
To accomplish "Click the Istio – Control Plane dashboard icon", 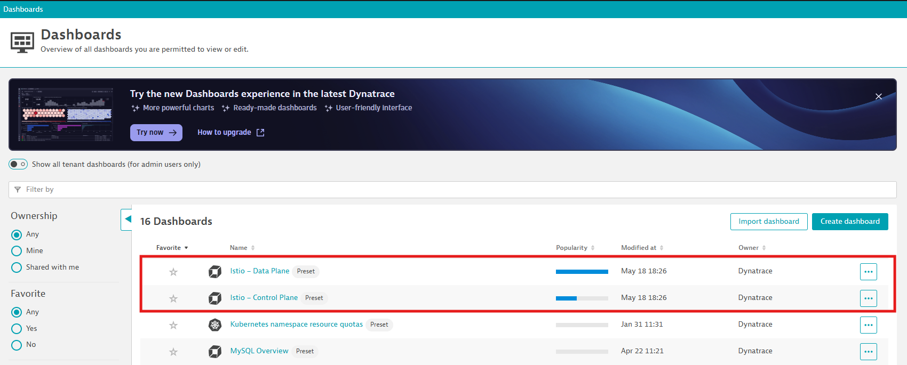I will point(215,298).
